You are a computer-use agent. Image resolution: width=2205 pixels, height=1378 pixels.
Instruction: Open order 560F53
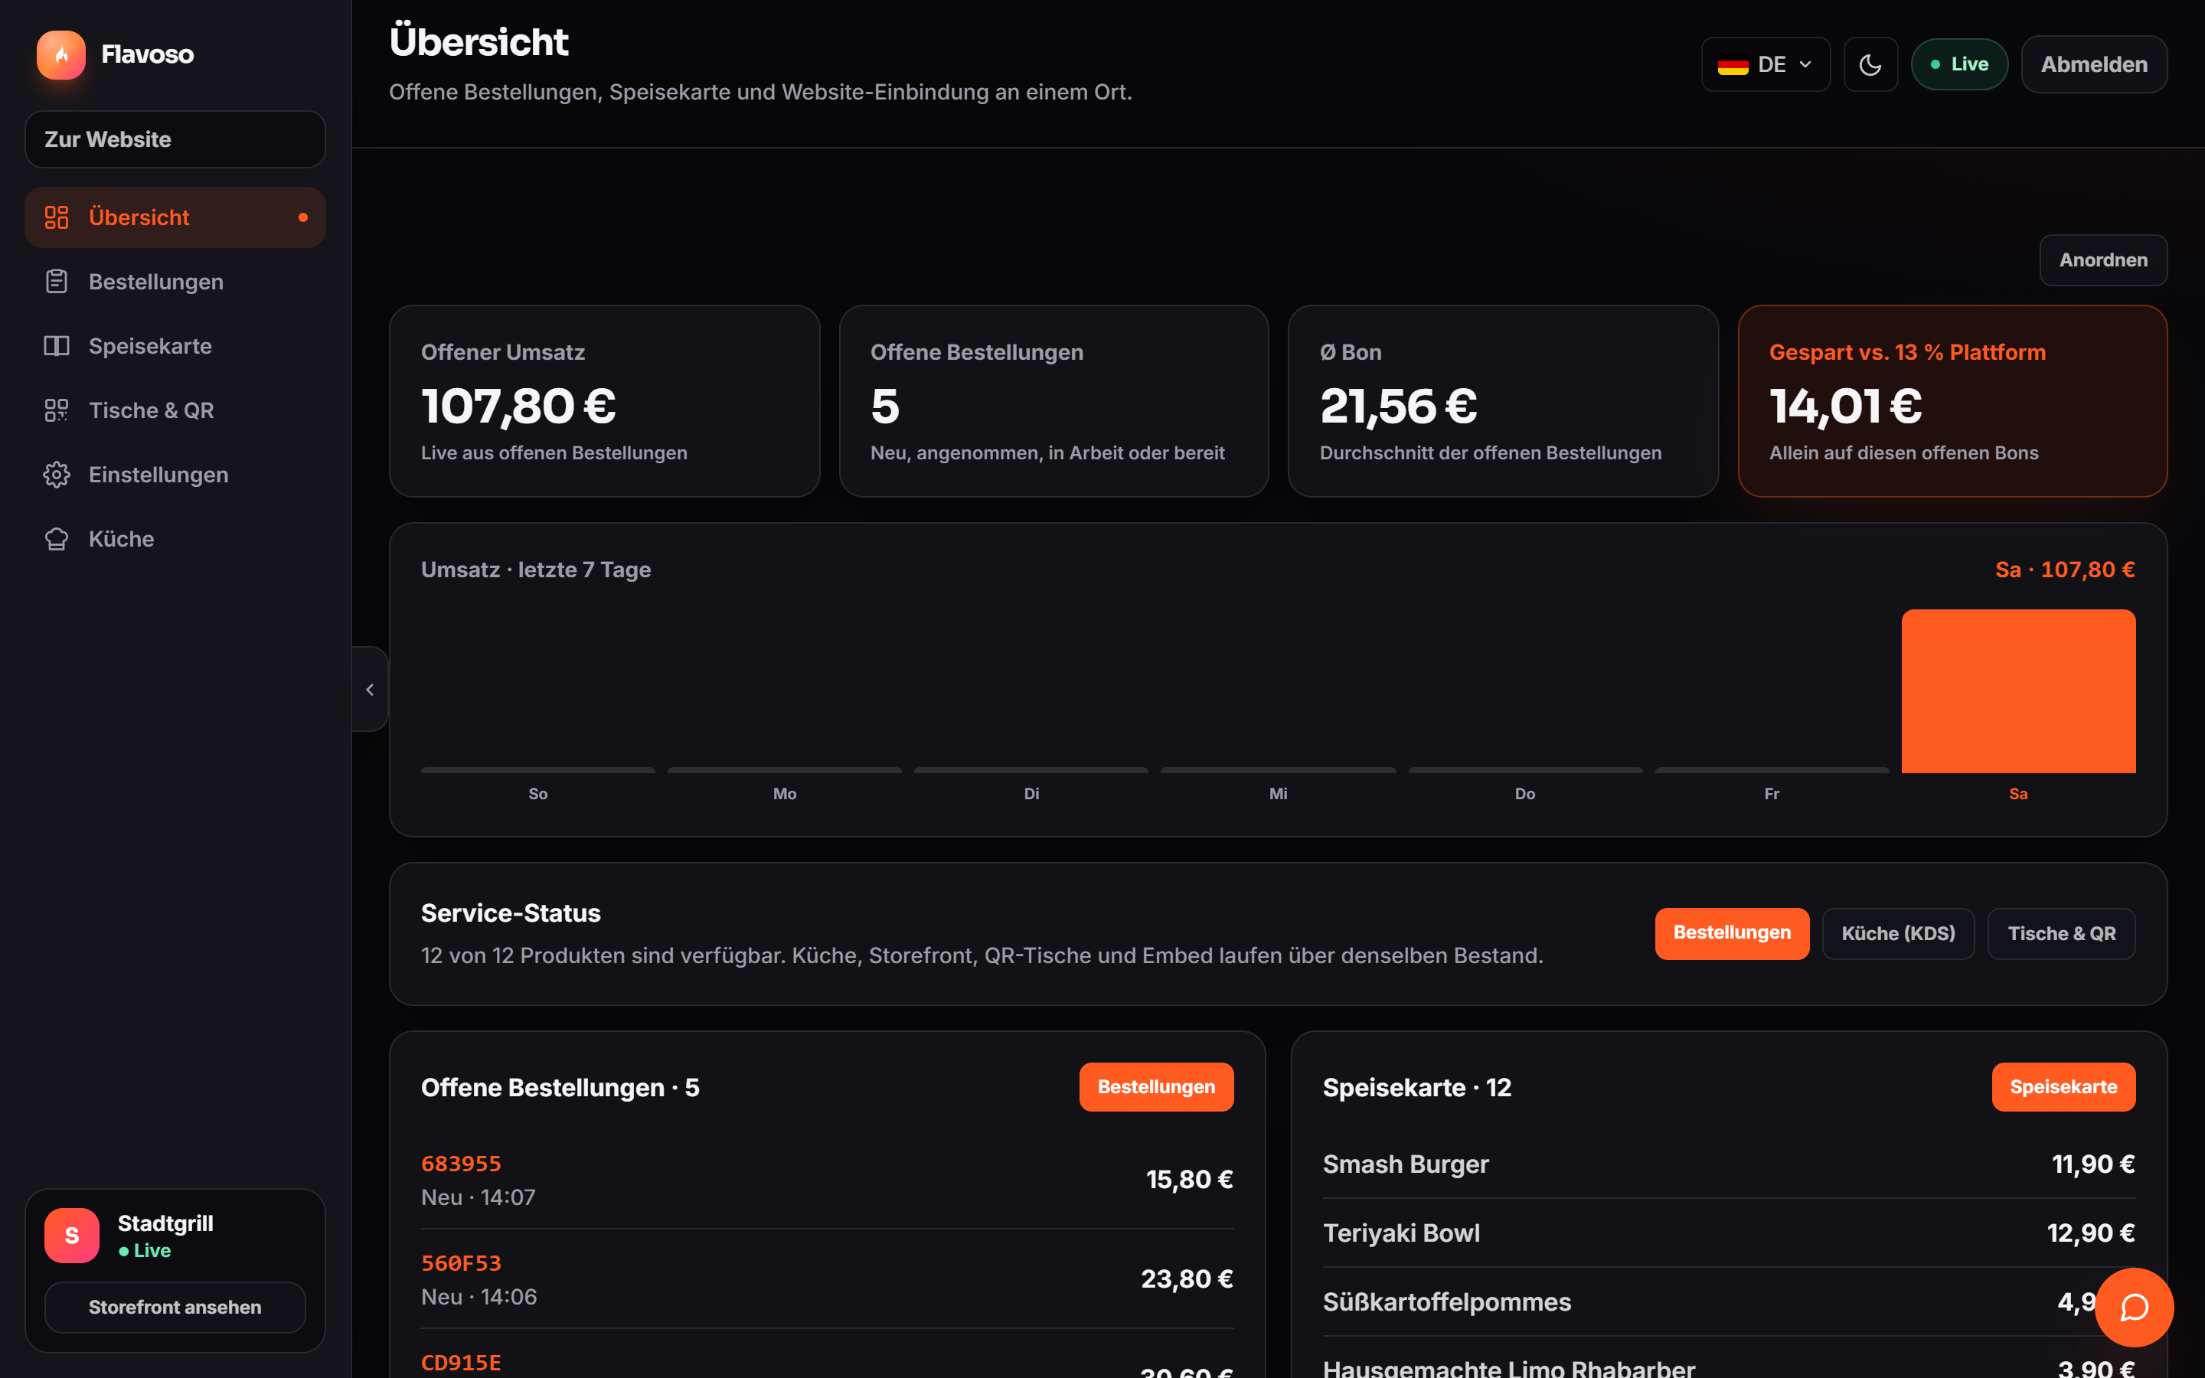pos(828,1278)
